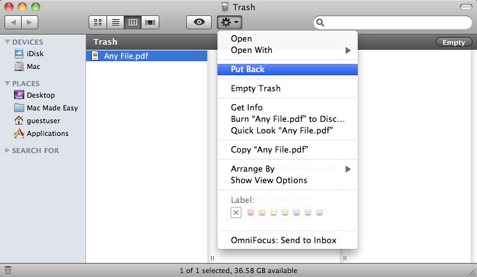Switch to icon view in toolbar
Screen dimensions: 477x277
[98, 22]
